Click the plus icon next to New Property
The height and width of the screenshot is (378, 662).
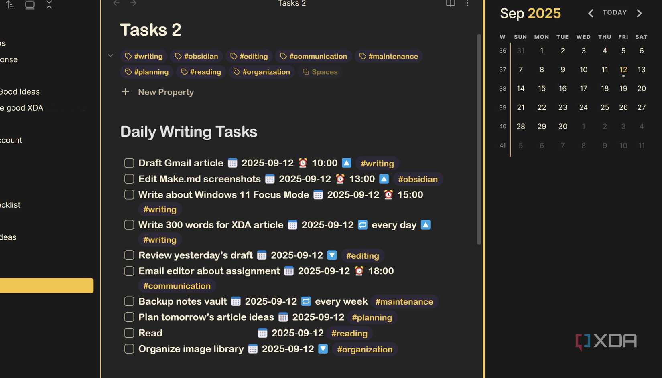coord(125,92)
